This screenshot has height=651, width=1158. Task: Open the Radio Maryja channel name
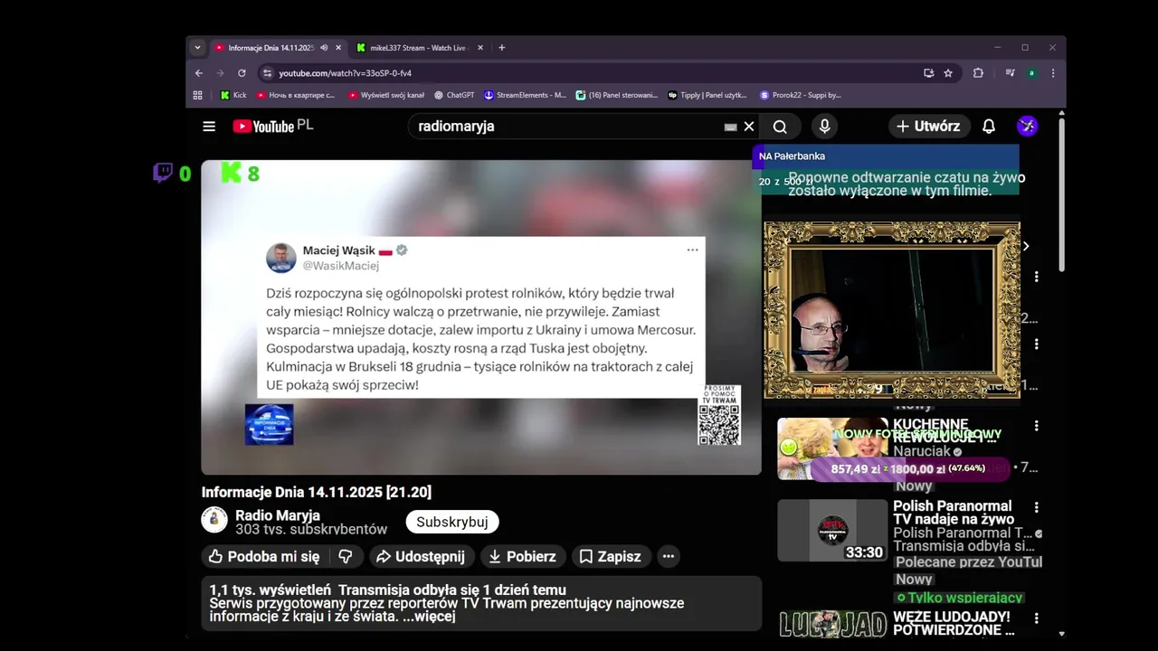(x=278, y=515)
